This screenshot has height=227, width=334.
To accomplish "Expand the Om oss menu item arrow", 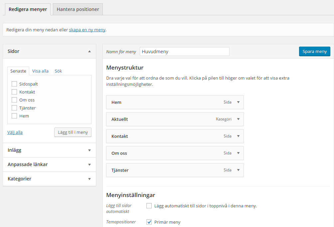I will pos(239,153).
